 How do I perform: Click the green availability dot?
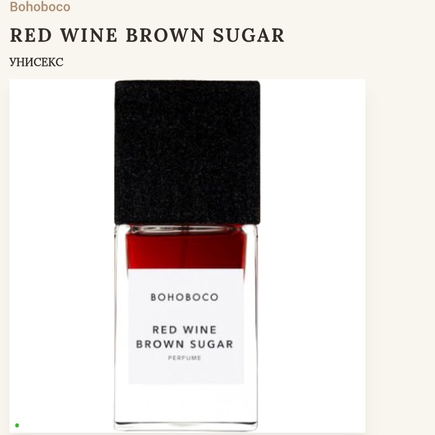point(17,425)
